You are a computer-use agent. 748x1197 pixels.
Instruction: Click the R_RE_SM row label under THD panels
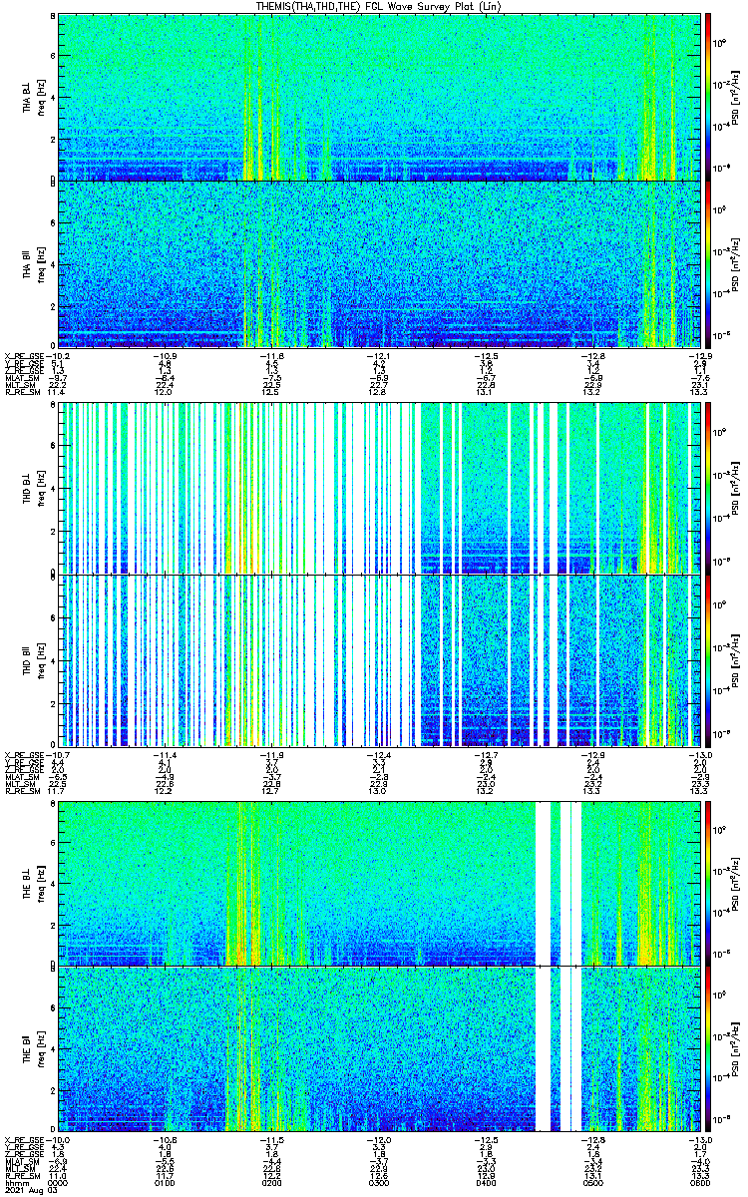pyautogui.click(x=22, y=792)
